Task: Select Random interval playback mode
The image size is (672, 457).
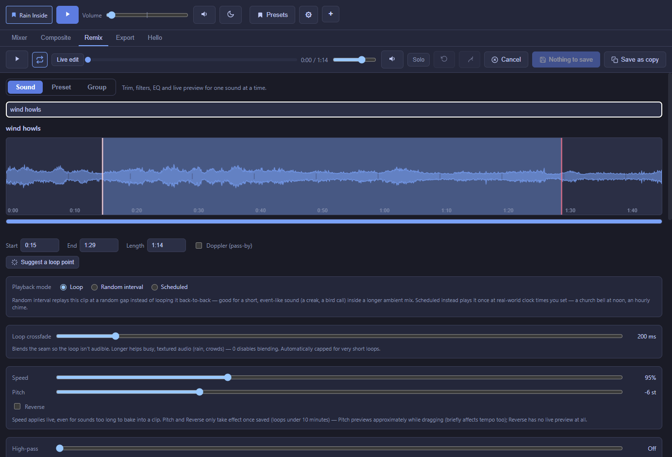Action: coord(95,287)
